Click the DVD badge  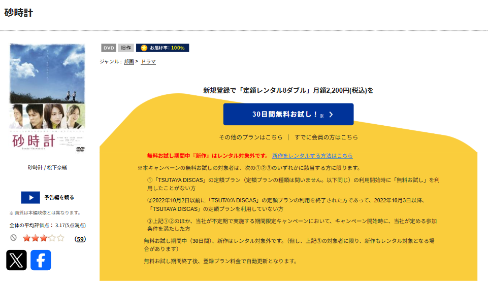(x=109, y=48)
